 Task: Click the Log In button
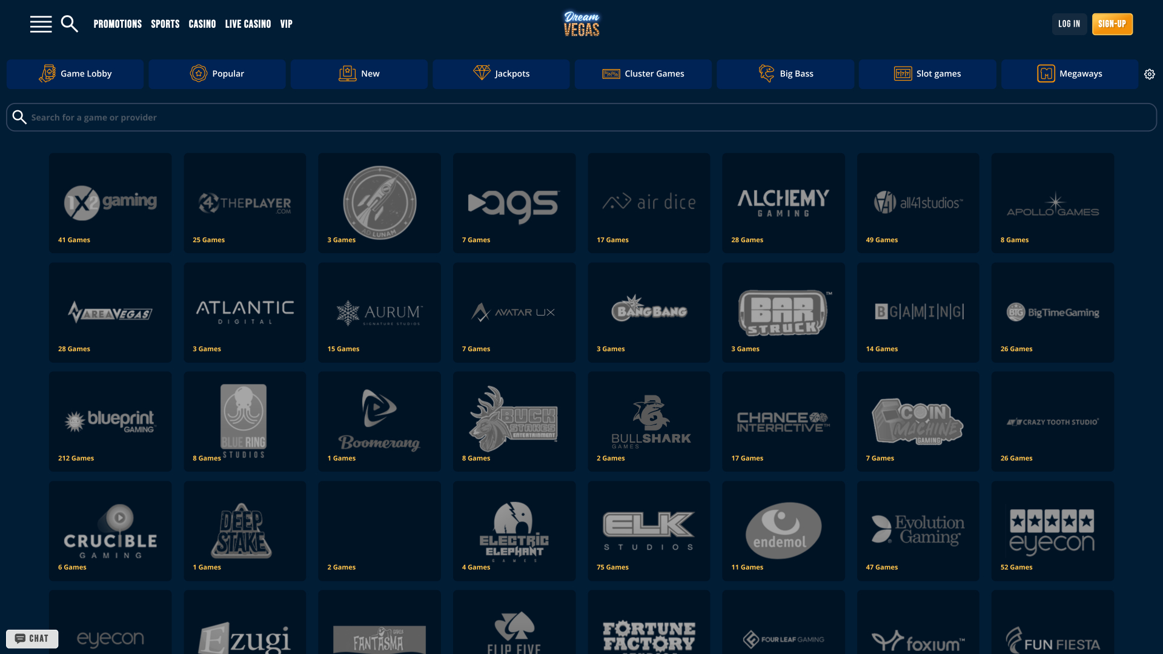tap(1069, 24)
